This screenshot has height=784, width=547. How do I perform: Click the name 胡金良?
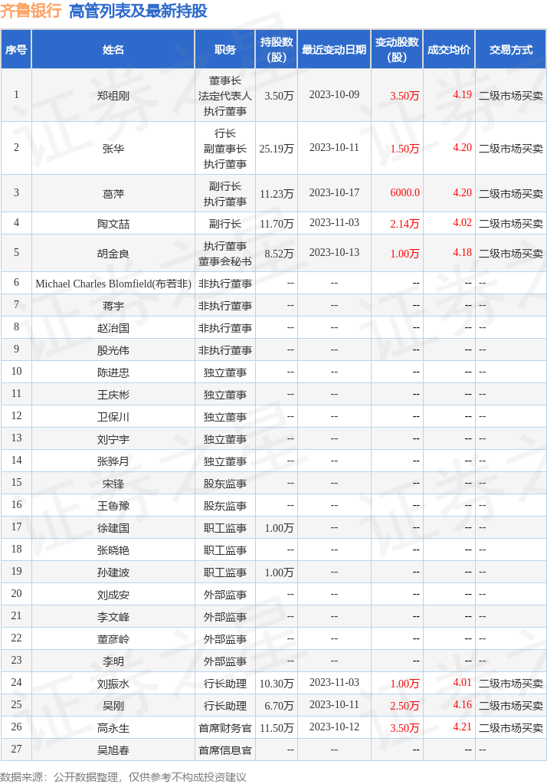tap(113, 254)
